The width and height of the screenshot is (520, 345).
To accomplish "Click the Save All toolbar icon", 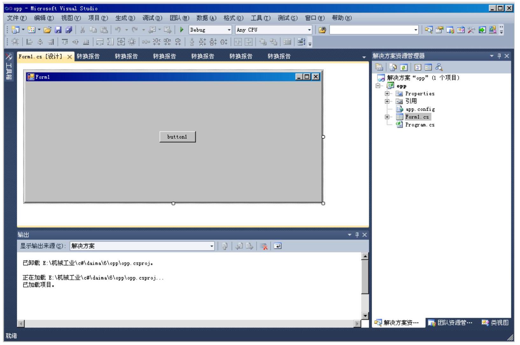I will tap(68, 30).
